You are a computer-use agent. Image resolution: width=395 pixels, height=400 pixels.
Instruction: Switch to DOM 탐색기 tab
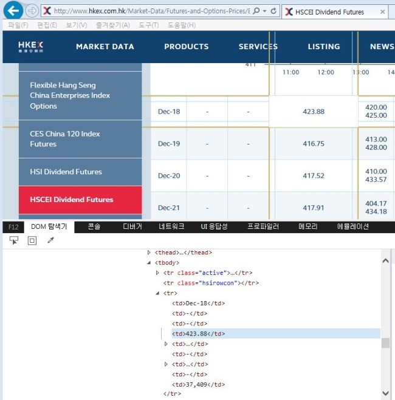pos(49,226)
